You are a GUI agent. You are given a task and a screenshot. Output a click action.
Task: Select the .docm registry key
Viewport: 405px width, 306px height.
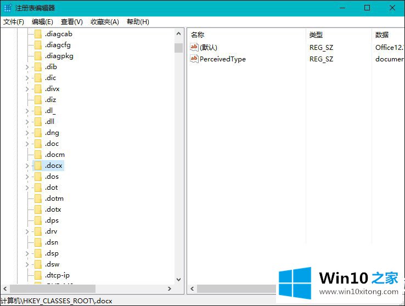click(x=54, y=155)
